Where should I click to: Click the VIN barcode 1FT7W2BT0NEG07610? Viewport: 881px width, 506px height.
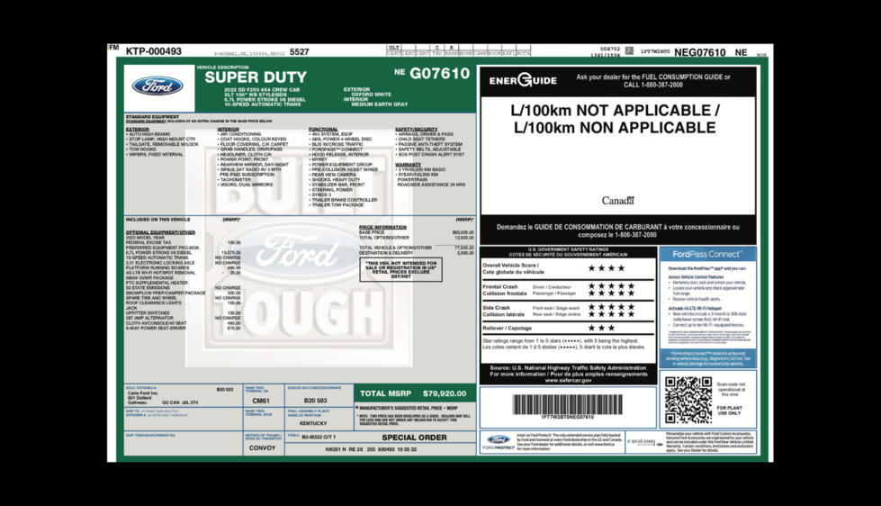567,404
